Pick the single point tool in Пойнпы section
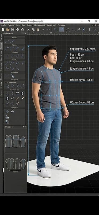The height and width of the screenshot is (215, 99). (7, 56)
